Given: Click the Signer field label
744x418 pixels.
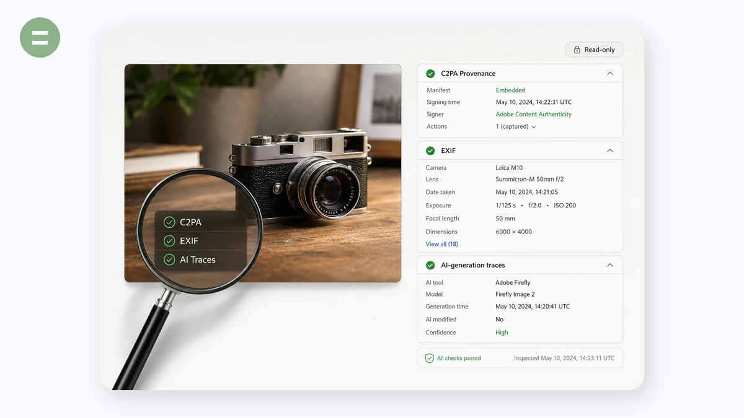Looking at the screenshot, I should (435, 114).
